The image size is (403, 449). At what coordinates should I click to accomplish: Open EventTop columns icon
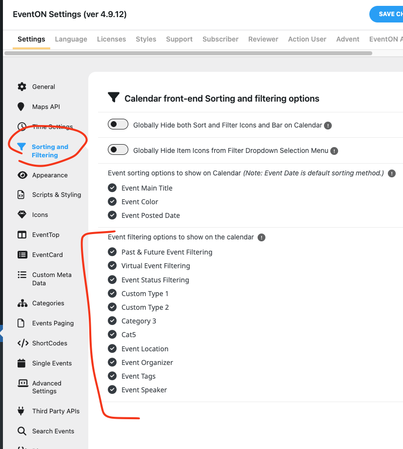22,235
